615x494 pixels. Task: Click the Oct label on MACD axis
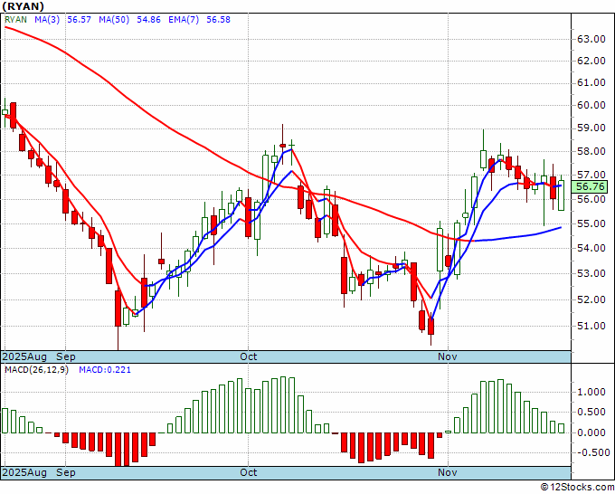249,472
